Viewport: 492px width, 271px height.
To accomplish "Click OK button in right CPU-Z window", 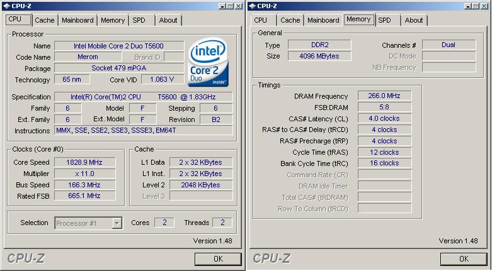I will [x=464, y=259].
